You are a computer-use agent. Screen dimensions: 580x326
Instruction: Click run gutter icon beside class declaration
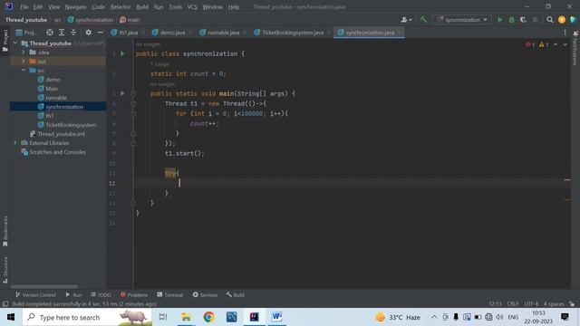click(x=122, y=53)
